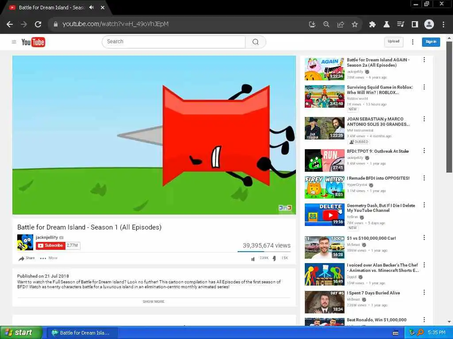Open the Windows start menu
The height and width of the screenshot is (339, 453).
point(21,333)
